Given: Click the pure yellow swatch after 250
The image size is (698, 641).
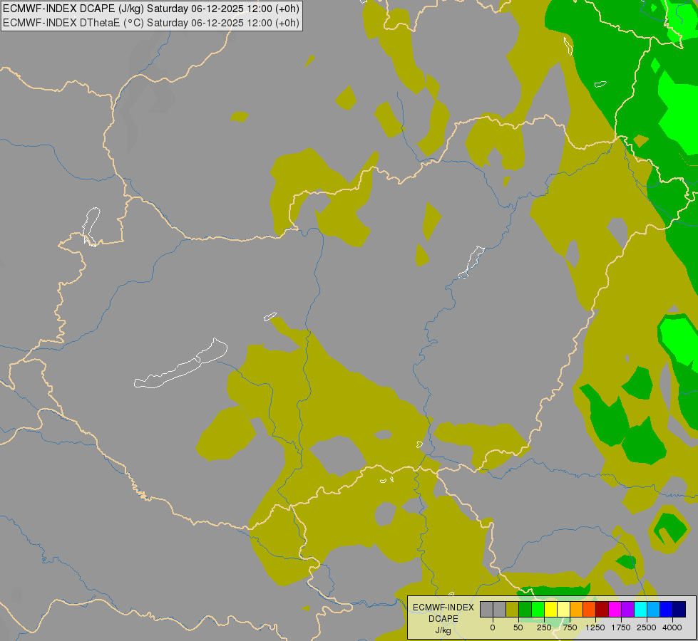Looking at the screenshot, I should click(x=551, y=610).
